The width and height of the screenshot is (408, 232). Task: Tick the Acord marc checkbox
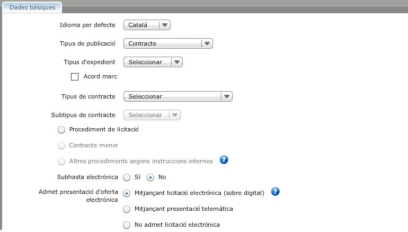pos(75,77)
